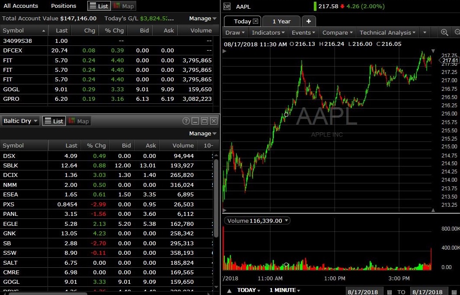Screen dimensions: 460x295
Task: Open Manage menu in Baltic Dry panel
Action: (203, 134)
